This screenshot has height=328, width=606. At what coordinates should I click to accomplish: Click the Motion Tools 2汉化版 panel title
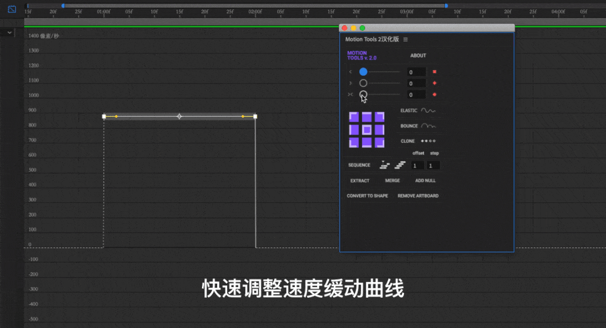click(x=372, y=39)
